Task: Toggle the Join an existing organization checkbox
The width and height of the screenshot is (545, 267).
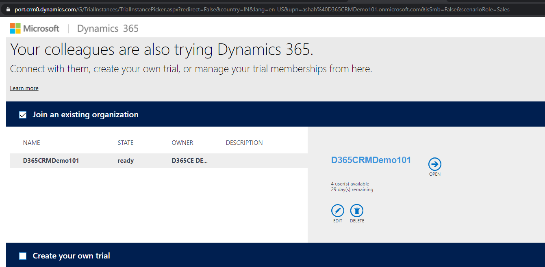Action: (x=23, y=115)
